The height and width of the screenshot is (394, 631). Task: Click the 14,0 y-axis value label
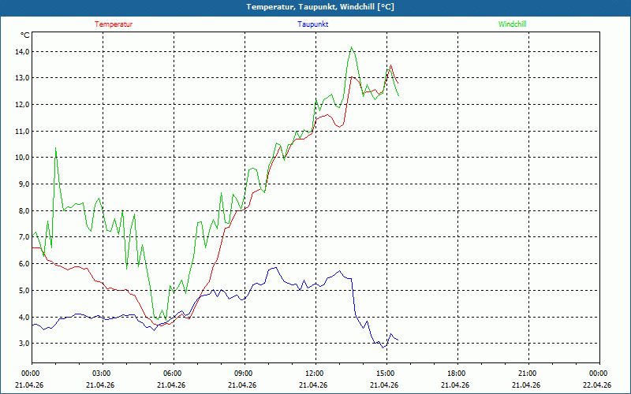[21, 51]
